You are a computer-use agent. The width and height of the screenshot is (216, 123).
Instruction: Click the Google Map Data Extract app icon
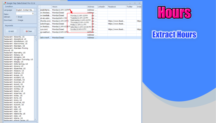[x=5, y=3]
